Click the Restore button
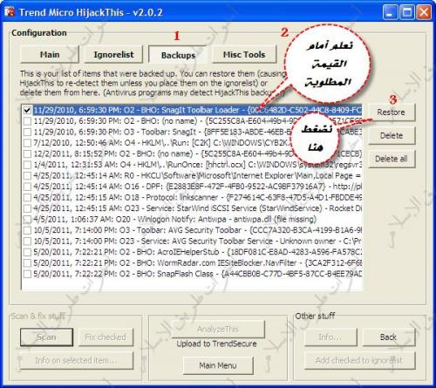The height and width of the screenshot is (388, 436). coord(392,112)
